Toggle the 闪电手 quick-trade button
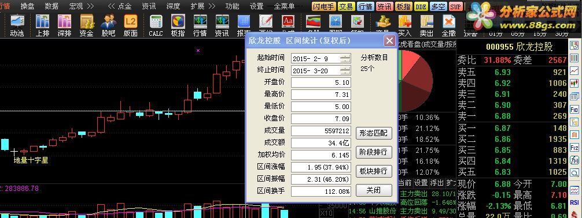This screenshot has height=218, width=582. click(x=323, y=6)
